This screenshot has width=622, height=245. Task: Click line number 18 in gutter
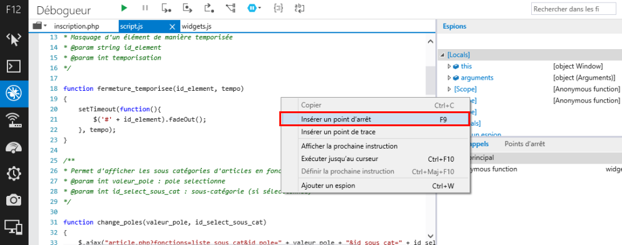pos(54,88)
